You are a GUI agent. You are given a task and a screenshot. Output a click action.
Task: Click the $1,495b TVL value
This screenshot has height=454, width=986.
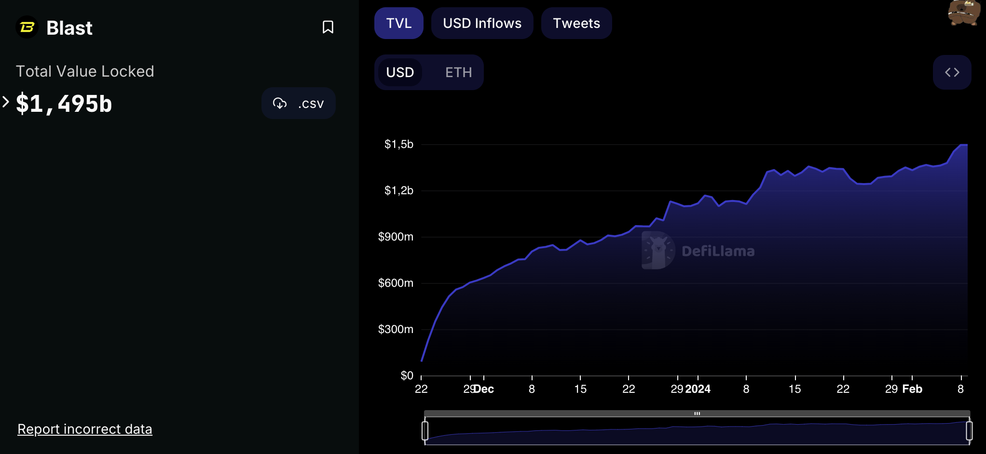(64, 103)
